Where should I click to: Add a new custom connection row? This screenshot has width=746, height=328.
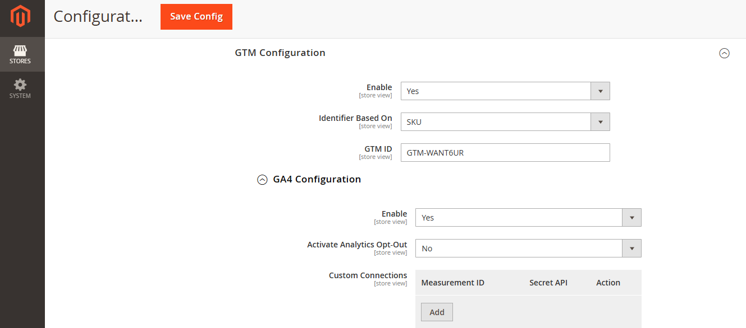tap(437, 312)
